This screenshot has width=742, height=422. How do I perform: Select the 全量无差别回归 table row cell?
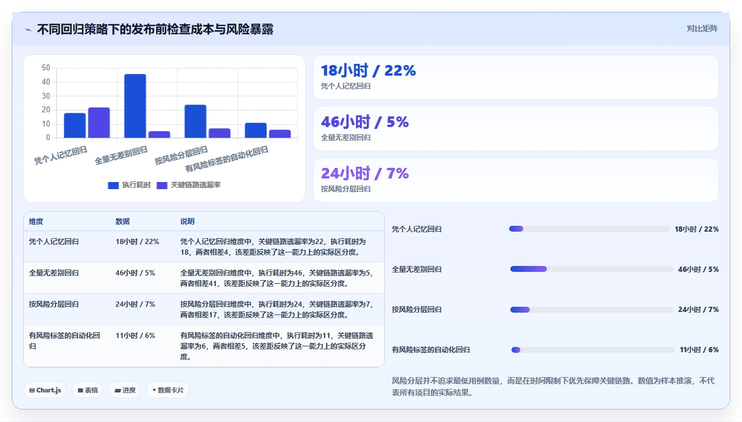coord(67,278)
